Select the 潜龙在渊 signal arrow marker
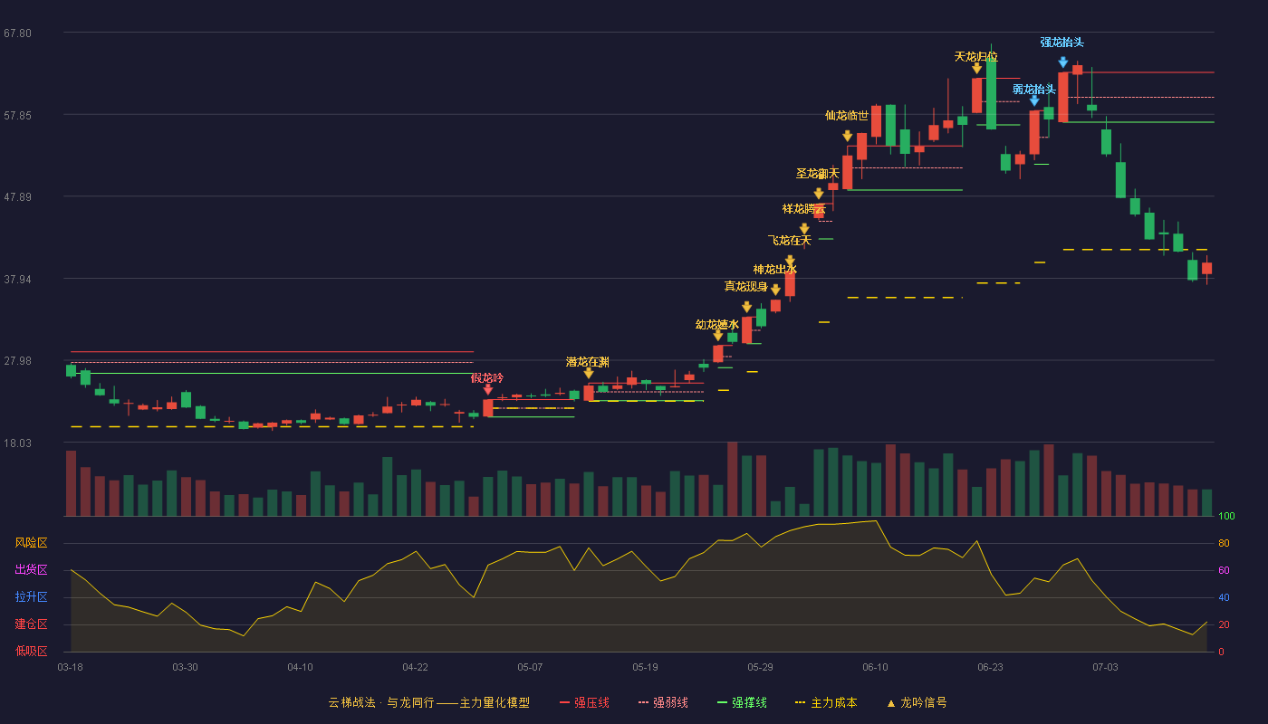This screenshot has width=1268, height=724. click(x=589, y=374)
